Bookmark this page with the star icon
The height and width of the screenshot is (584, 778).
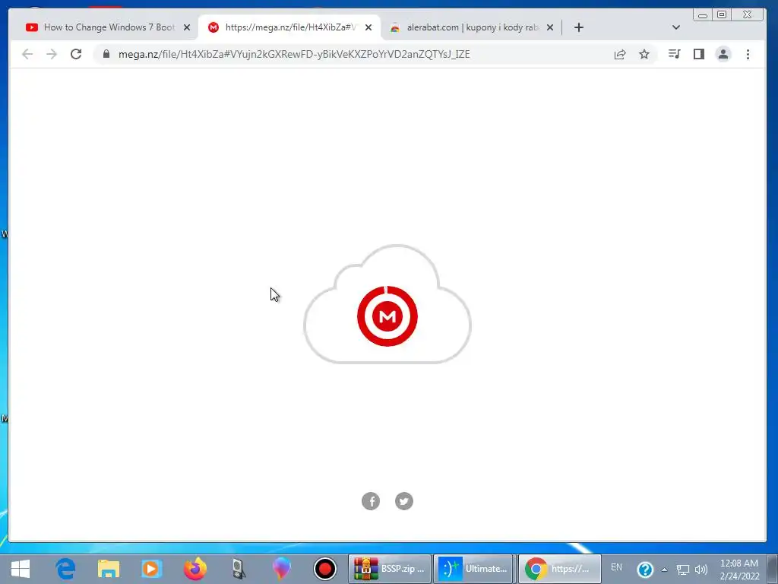tap(644, 54)
